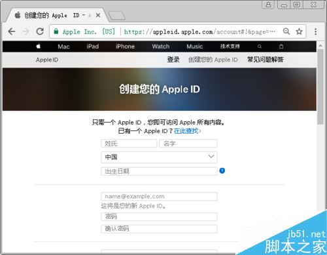Open the country dropdown showing 中国
The height and width of the screenshot is (255, 327).
click(x=159, y=157)
